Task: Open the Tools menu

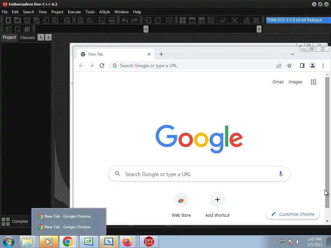Action: pos(90,12)
